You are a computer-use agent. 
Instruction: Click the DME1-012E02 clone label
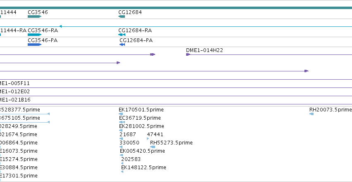15,91
